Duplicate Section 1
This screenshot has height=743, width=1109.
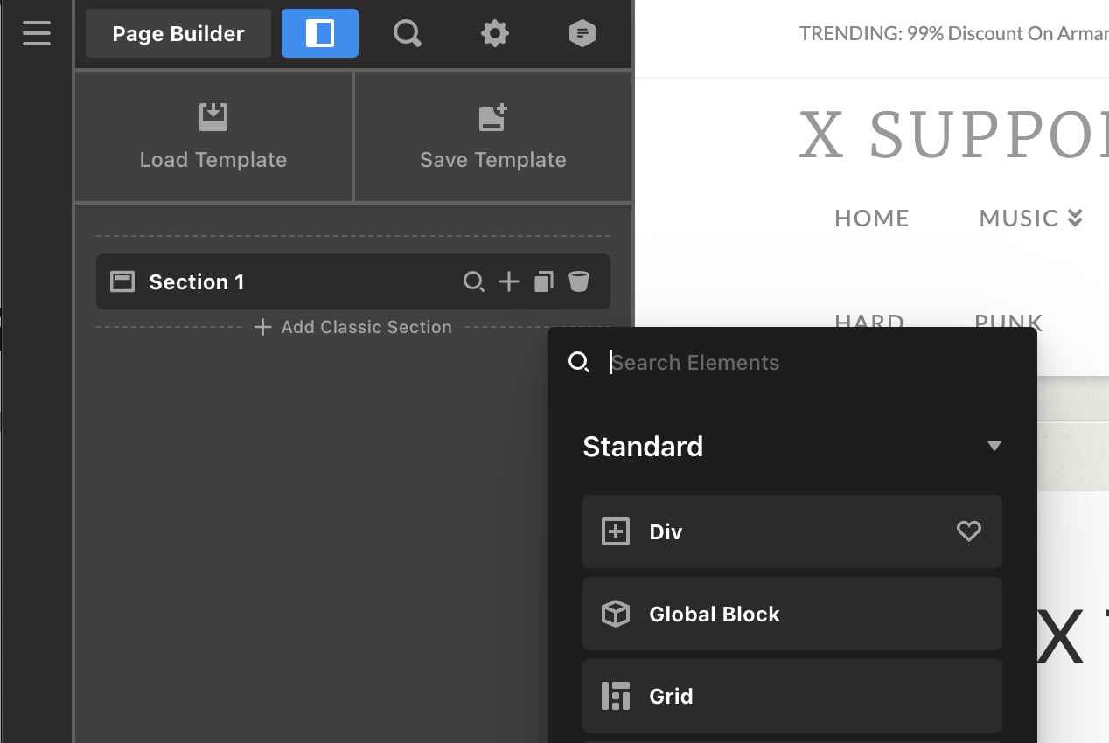pos(544,281)
